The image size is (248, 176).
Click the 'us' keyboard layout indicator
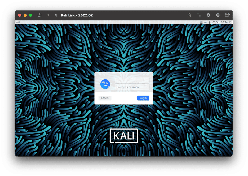pyautogui.click(x=206, y=22)
